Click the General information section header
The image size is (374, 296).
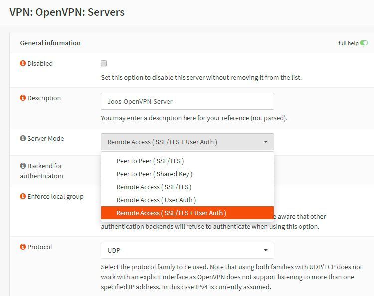50,43
